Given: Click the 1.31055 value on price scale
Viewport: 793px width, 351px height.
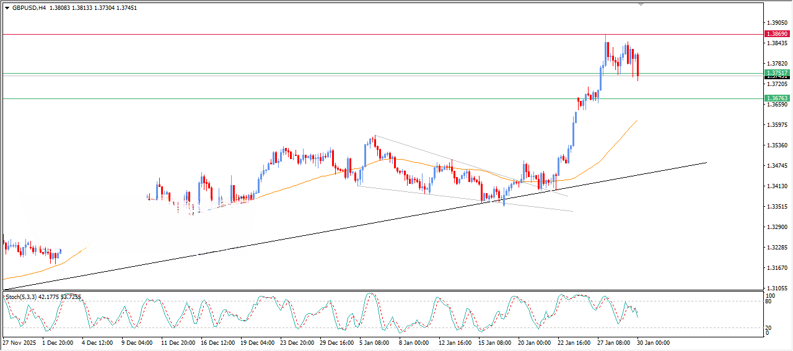Looking at the screenshot, I should pyautogui.click(x=777, y=288).
